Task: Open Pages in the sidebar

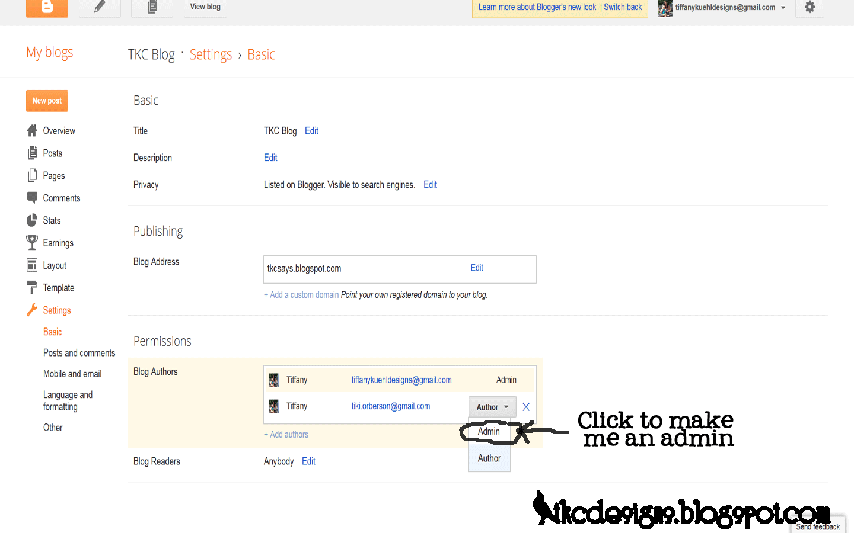Action: click(53, 176)
